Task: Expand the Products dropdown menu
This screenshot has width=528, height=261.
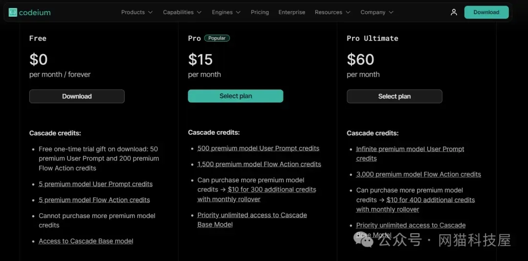Action: pos(137,12)
